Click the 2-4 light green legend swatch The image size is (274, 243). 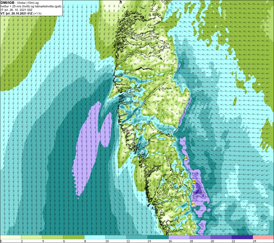coord(32,237)
